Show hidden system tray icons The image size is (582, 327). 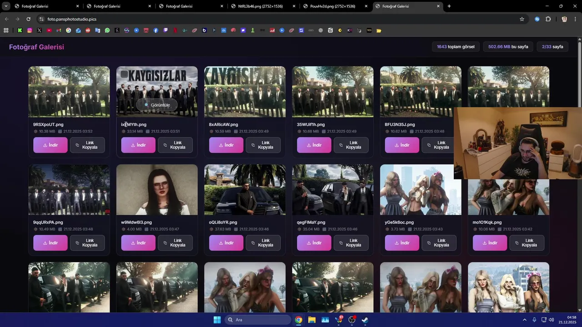(x=524, y=320)
